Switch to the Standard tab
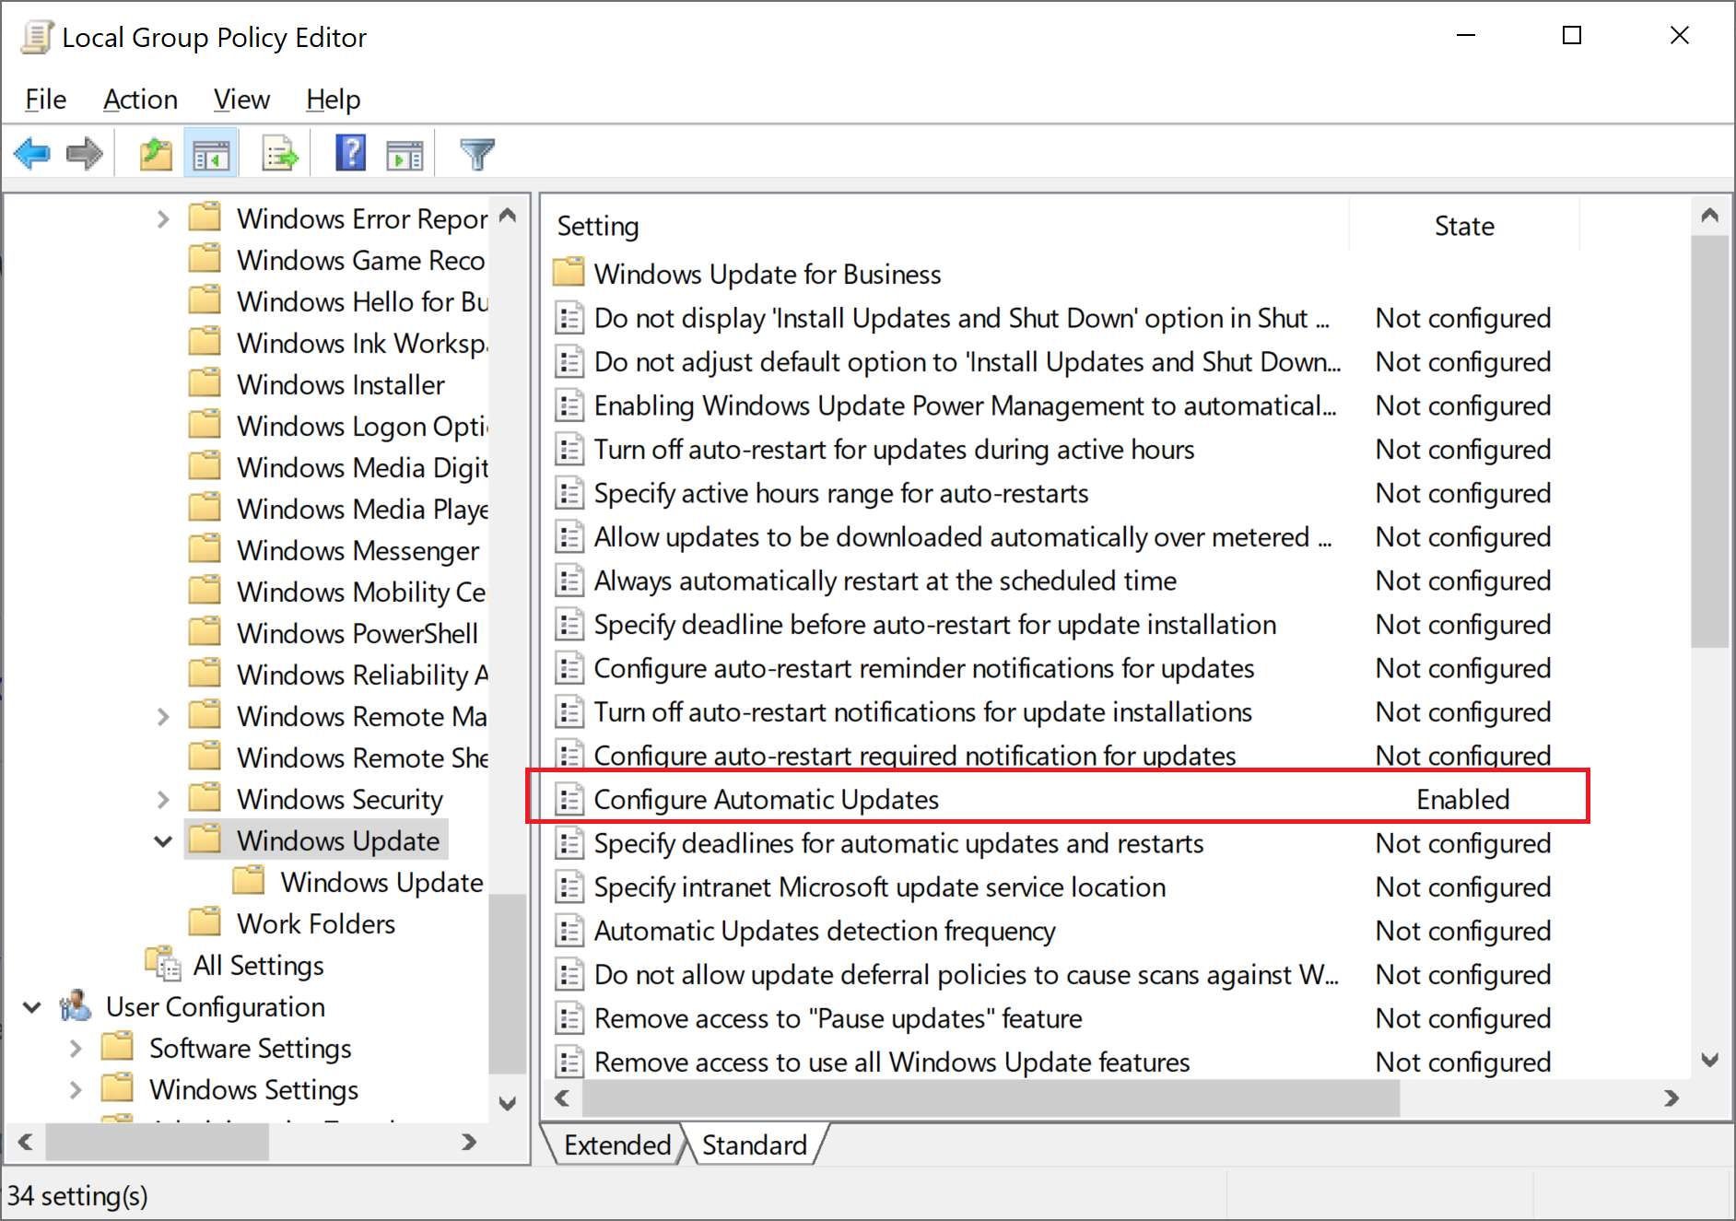The image size is (1736, 1221). tap(755, 1145)
